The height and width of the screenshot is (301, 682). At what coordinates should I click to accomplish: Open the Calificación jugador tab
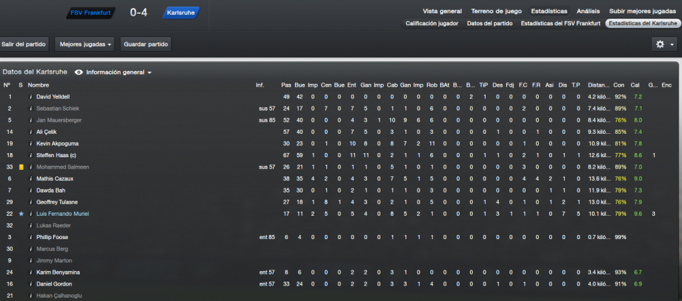point(432,23)
